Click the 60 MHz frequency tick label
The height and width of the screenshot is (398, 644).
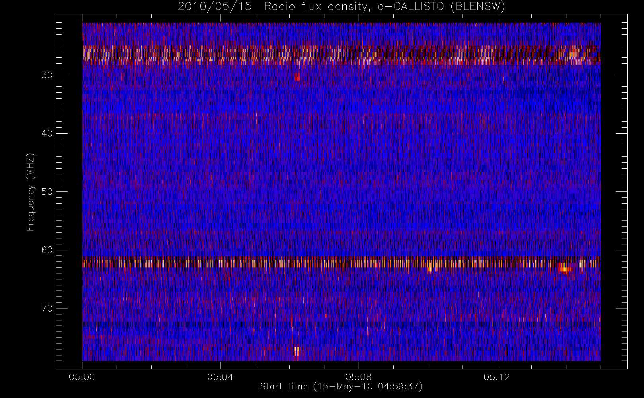[47, 250]
